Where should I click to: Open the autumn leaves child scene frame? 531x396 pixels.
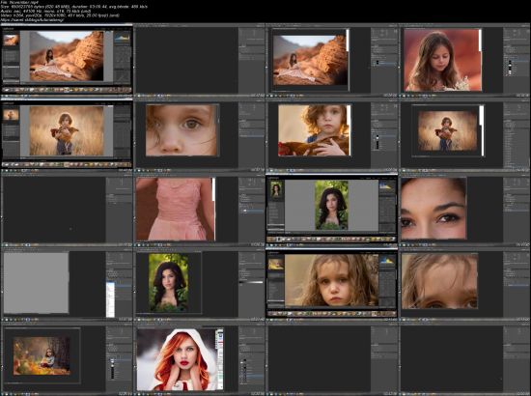(x=67, y=359)
